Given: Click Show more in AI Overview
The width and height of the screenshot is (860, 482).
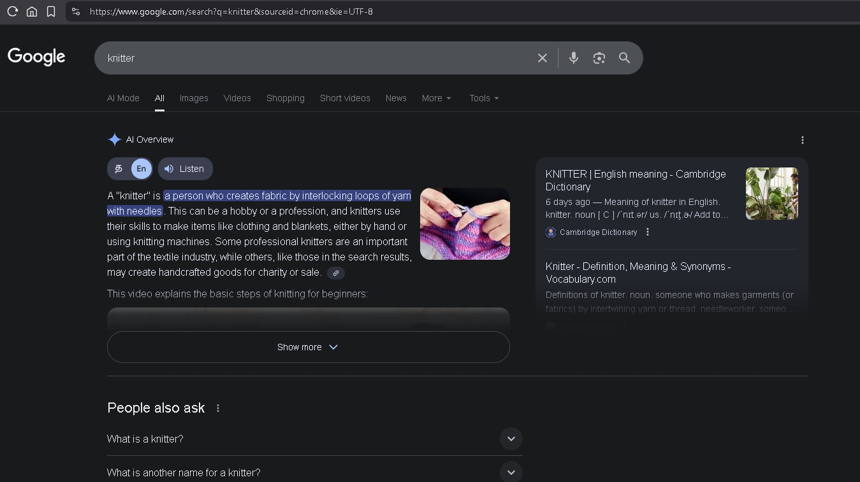Looking at the screenshot, I should [308, 347].
